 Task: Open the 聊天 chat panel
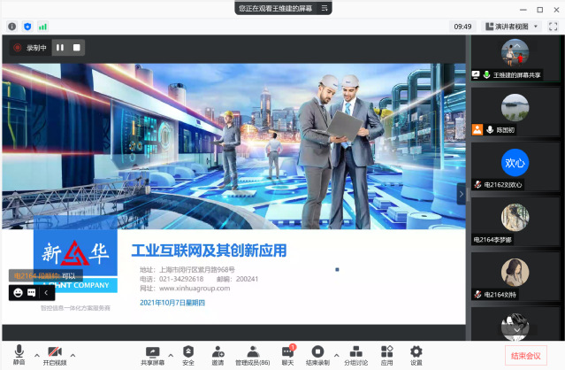(x=287, y=353)
